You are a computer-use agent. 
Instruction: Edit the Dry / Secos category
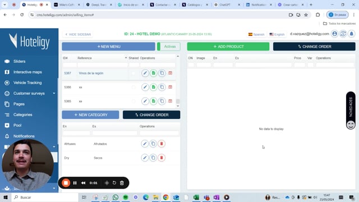[x=145, y=158]
